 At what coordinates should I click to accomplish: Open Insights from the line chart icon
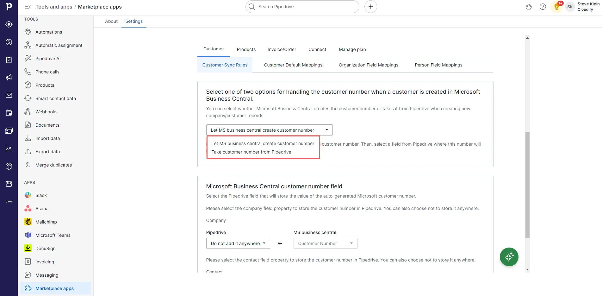(x=9, y=148)
